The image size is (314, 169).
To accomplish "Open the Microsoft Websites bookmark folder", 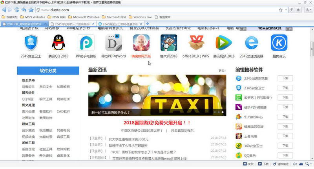I will coord(84,17).
